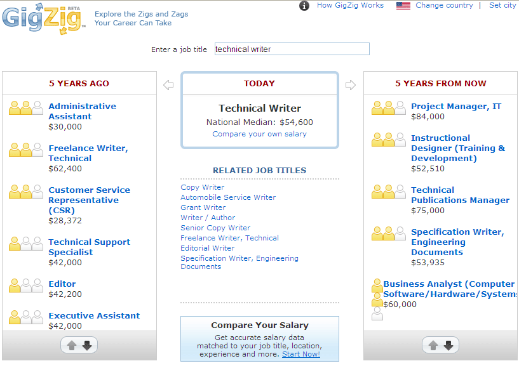Viewport: 519px width, 368px height.
Task: Open the How GigZig Works link
Action: pyautogui.click(x=350, y=5)
